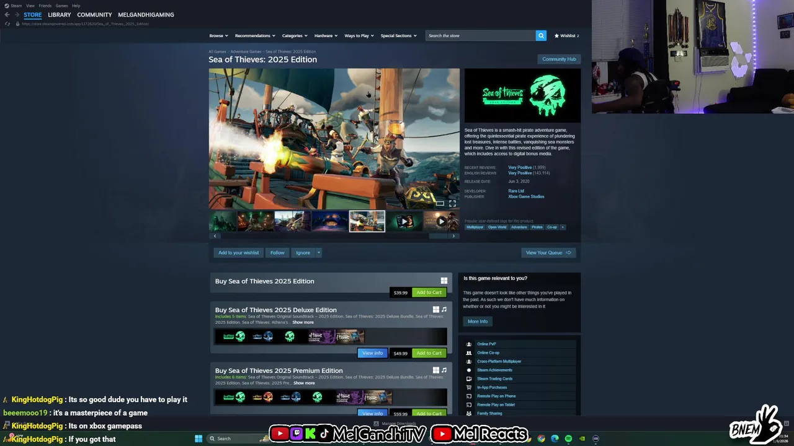The height and width of the screenshot is (446, 794).
Task: Go forward with the browser forward arrow
Action: [x=17, y=15]
